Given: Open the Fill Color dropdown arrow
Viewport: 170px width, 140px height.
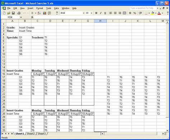Looking at the screenshot, I should pos(156,13).
